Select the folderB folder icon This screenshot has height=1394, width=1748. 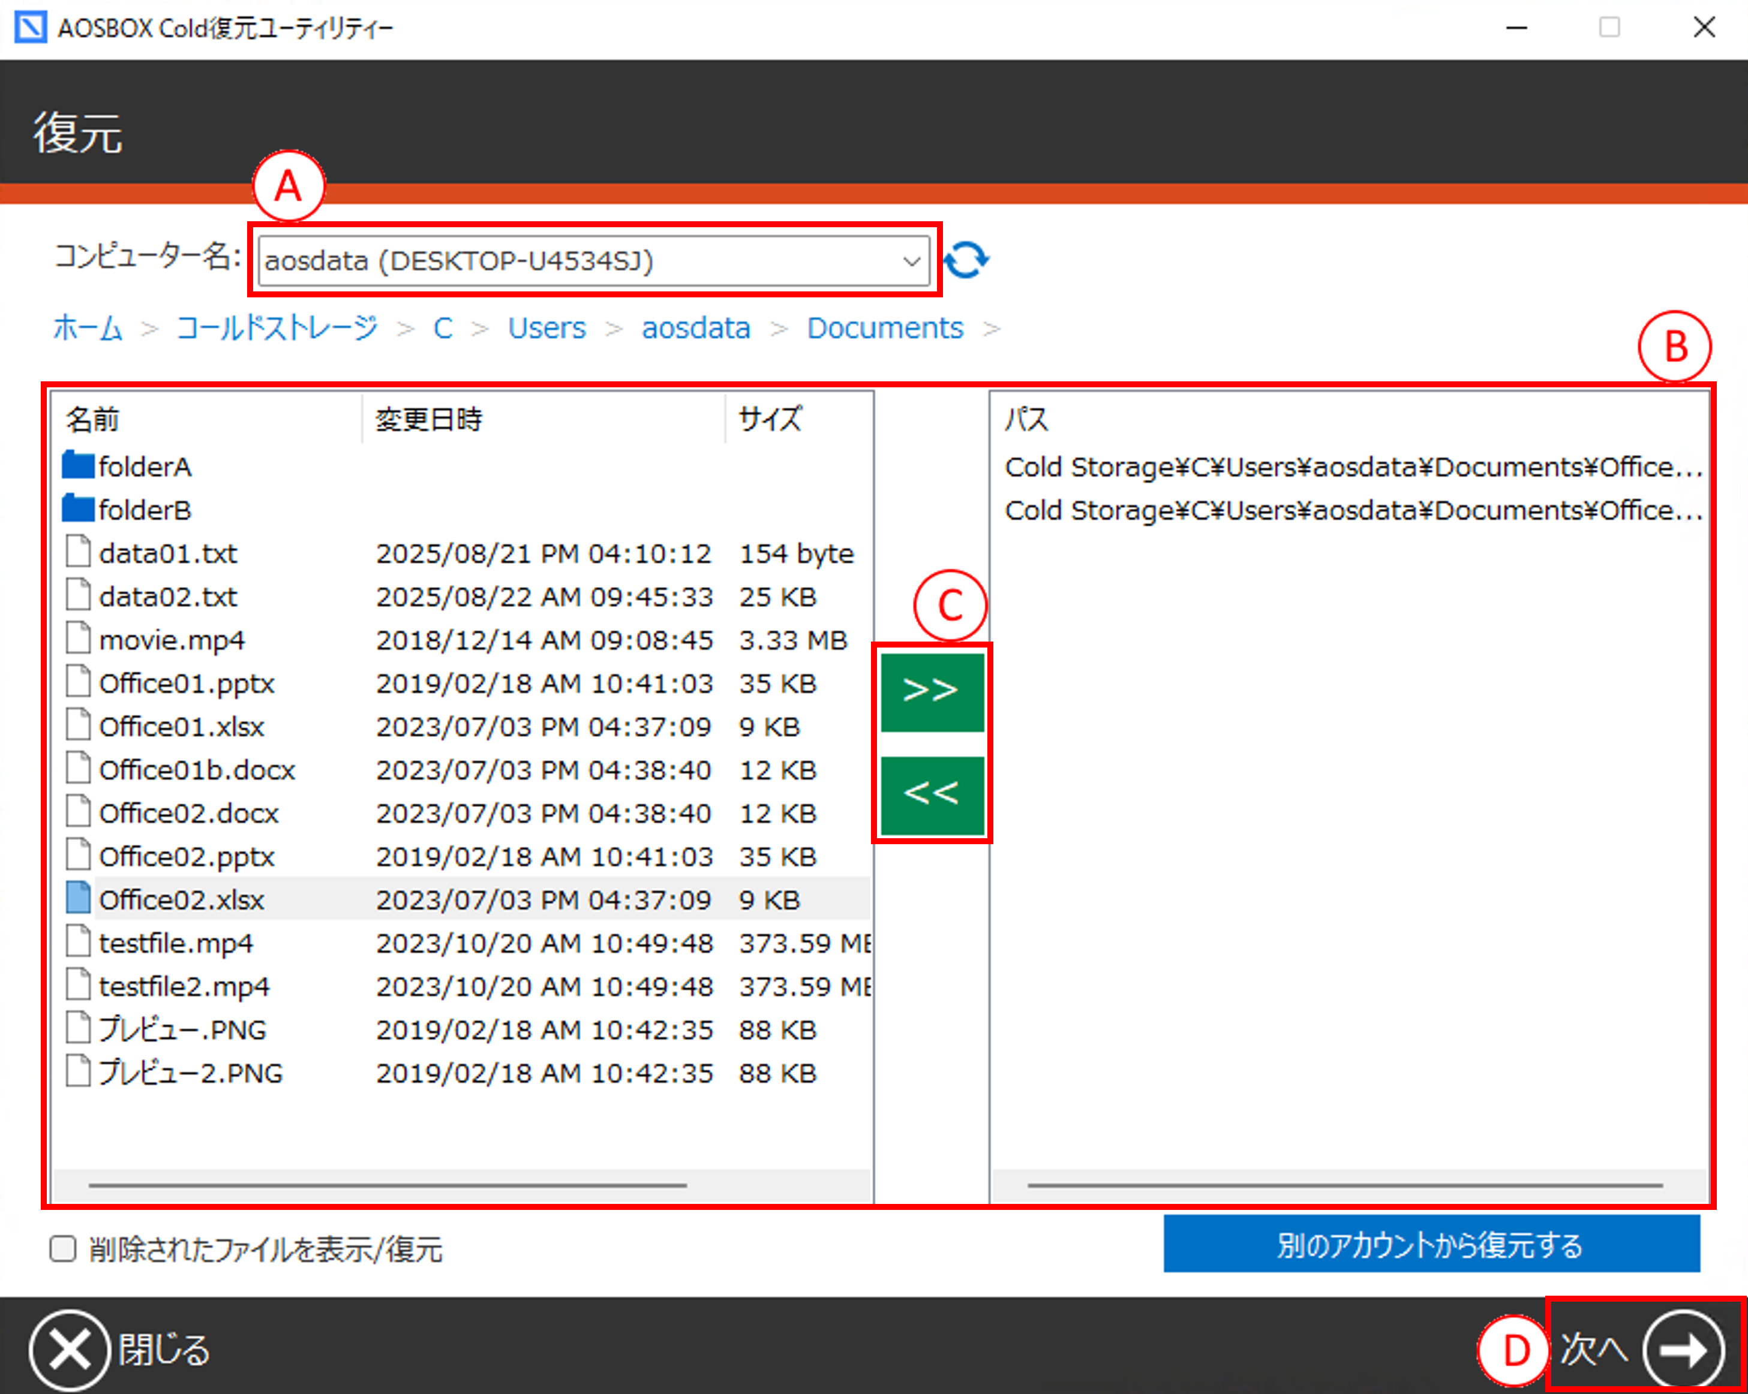tap(78, 509)
